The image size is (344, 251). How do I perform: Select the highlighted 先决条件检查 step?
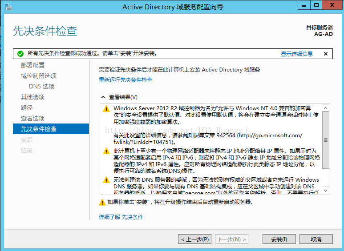tap(51, 129)
